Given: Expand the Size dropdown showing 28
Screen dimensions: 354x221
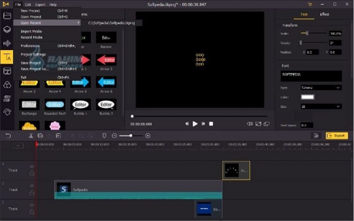Looking at the screenshot, I should click(321, 106).
